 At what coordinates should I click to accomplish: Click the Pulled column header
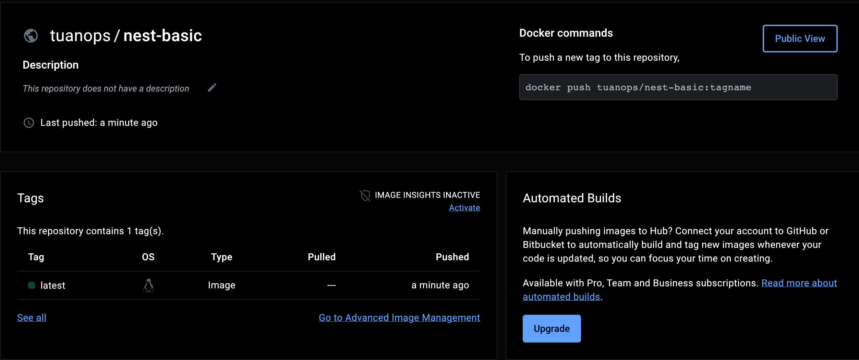click(x=321, y=257)
